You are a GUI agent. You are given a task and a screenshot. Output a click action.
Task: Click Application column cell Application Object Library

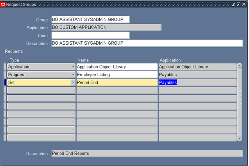[198, 67]
